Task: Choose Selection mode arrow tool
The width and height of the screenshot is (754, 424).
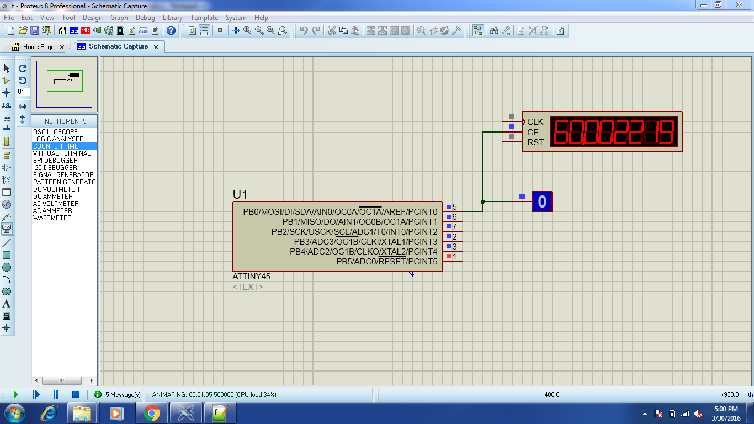Action: (7, 68)
